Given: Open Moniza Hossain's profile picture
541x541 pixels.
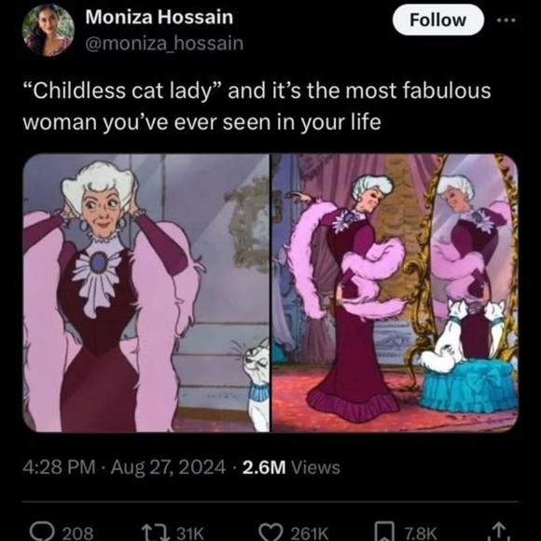Looking at the screenshot, I should 49,31.
